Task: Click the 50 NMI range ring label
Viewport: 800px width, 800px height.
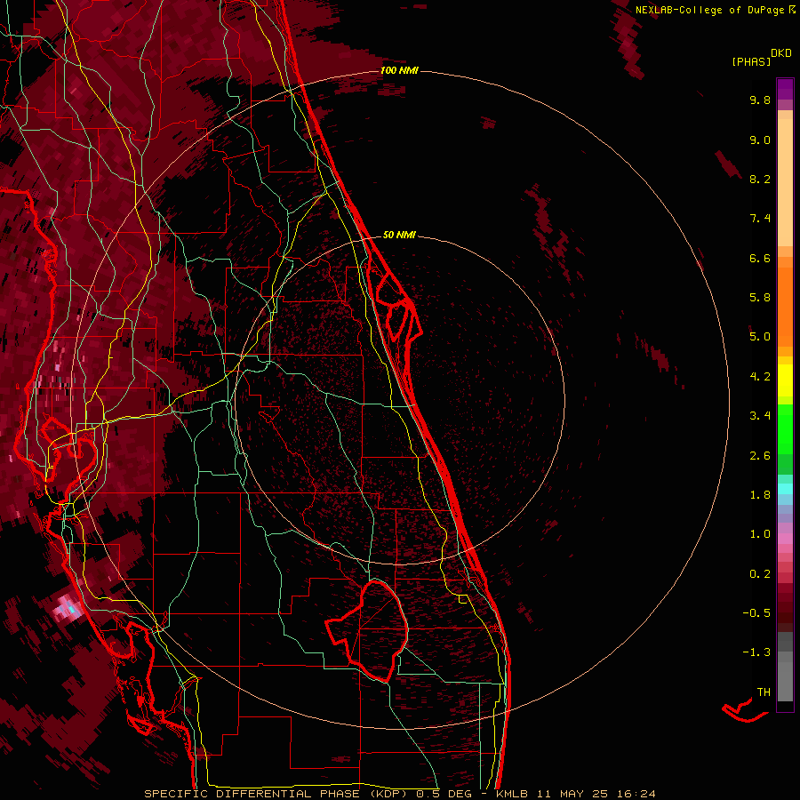Action: pyautogui.click(x=399, y=235)
